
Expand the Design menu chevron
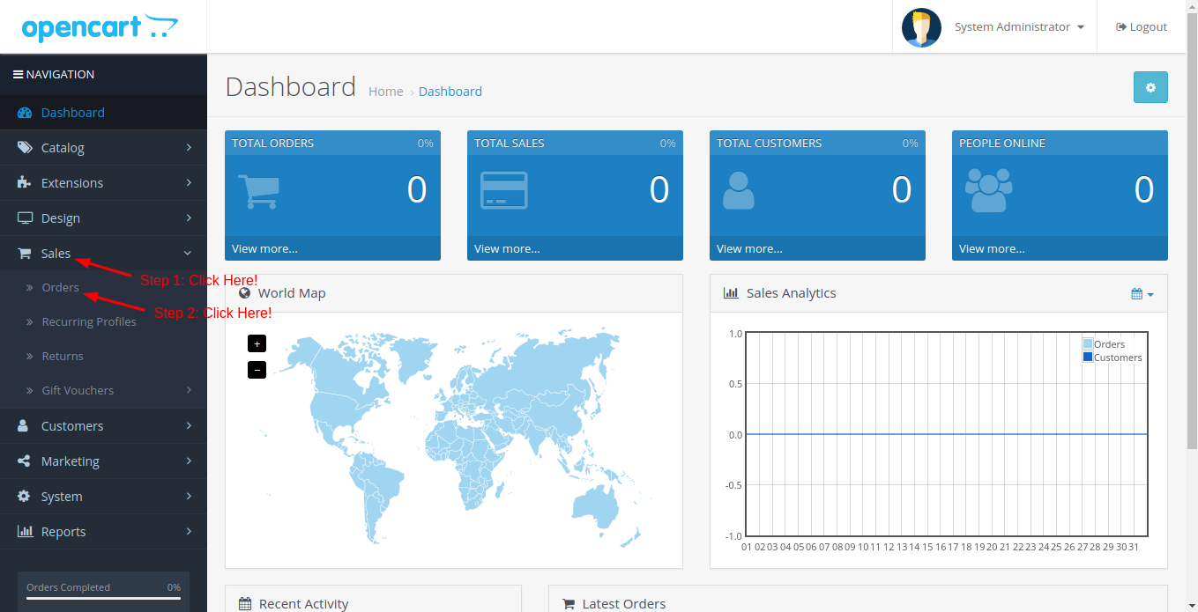(189, 218)
